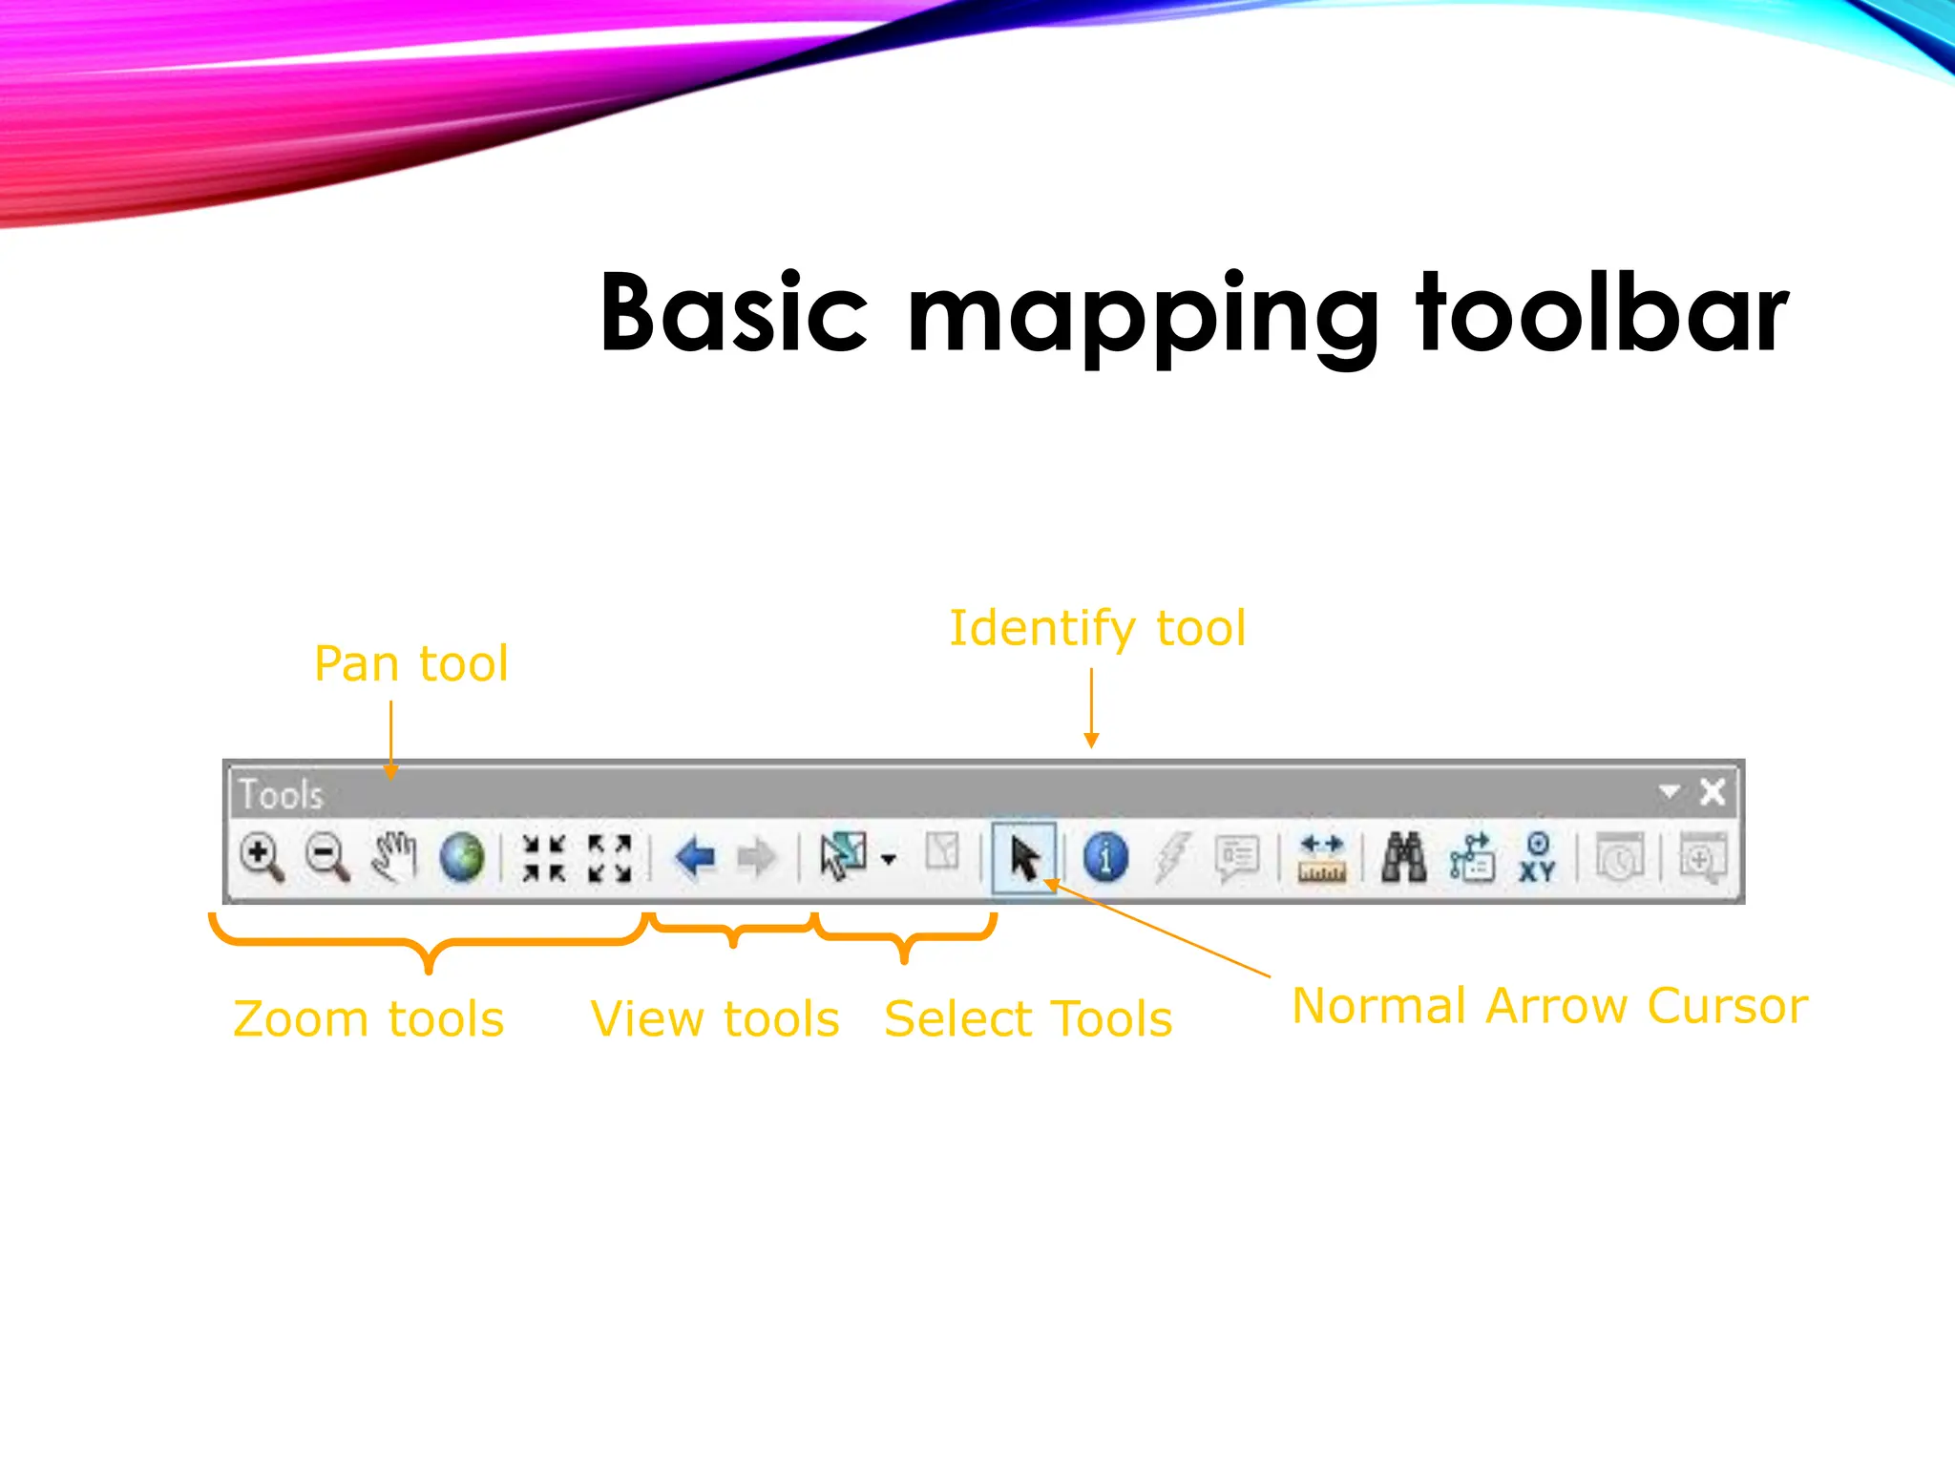Click Fixed Zoom In inward arrows icon
1955x1466 pixels.
544,857
